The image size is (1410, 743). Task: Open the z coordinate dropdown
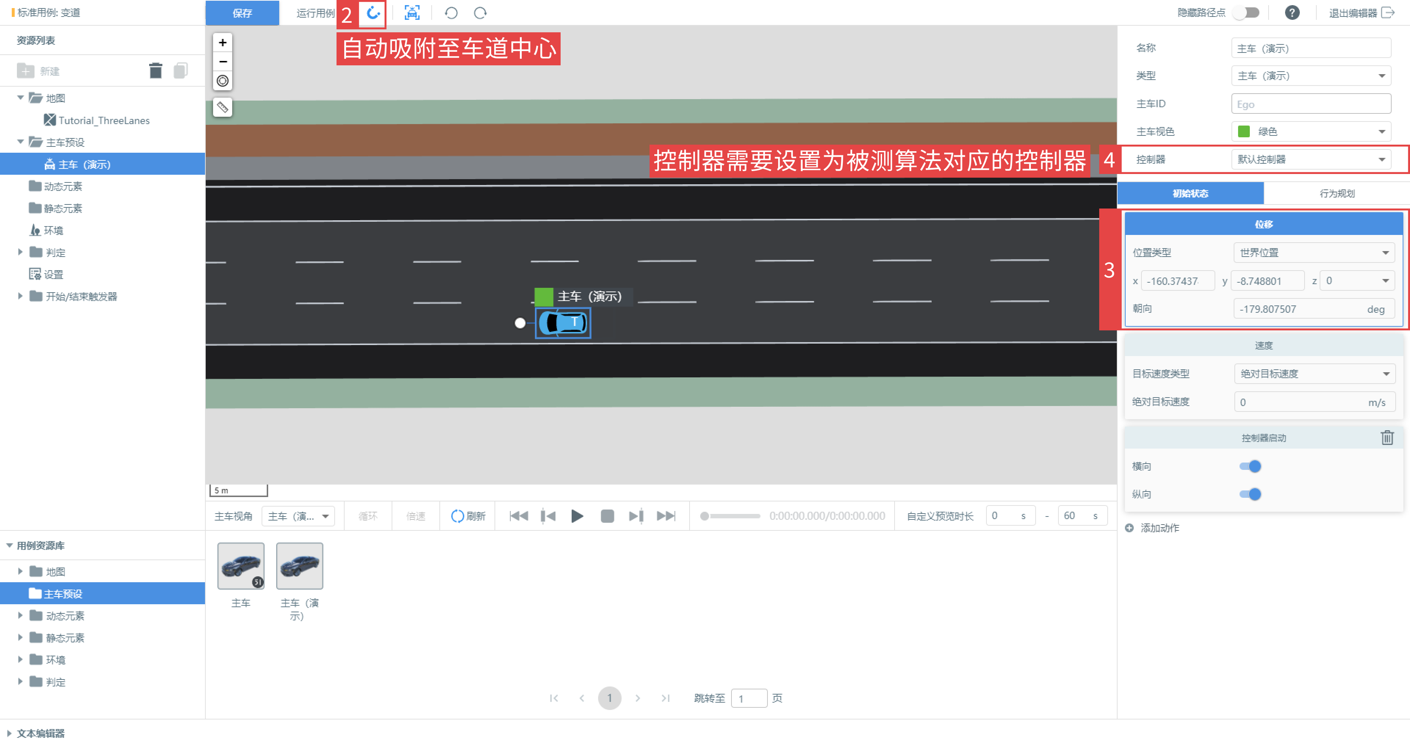(1357, 281)
